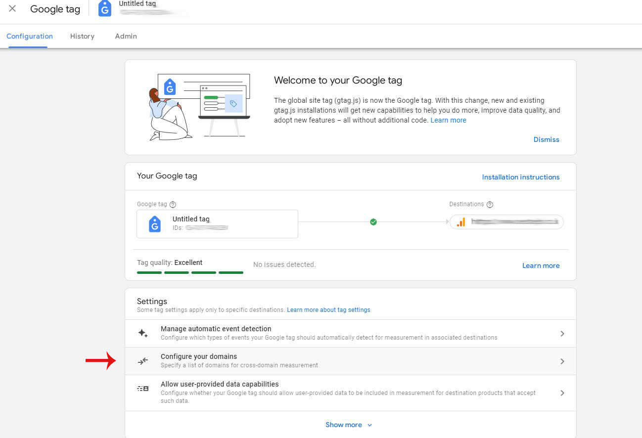This screenshot has height=438, width=642.
Task: Open the History tab
Action: (82, 36)
